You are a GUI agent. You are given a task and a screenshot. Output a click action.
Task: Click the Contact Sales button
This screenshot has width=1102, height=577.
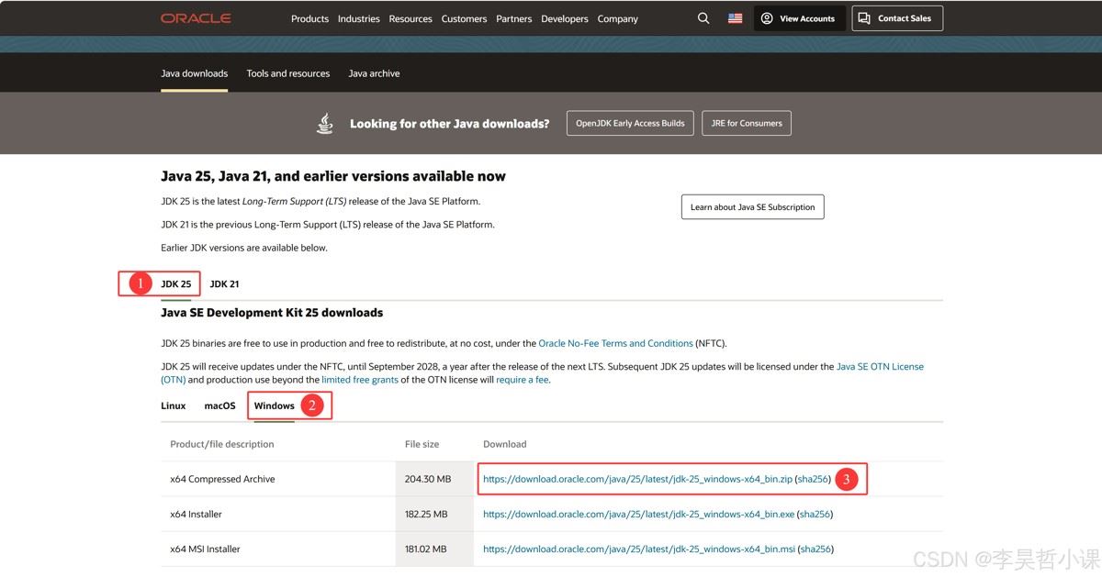(896, 18)
